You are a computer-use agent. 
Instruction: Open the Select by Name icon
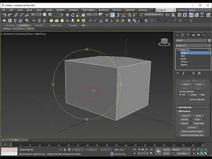click(50, 15)
